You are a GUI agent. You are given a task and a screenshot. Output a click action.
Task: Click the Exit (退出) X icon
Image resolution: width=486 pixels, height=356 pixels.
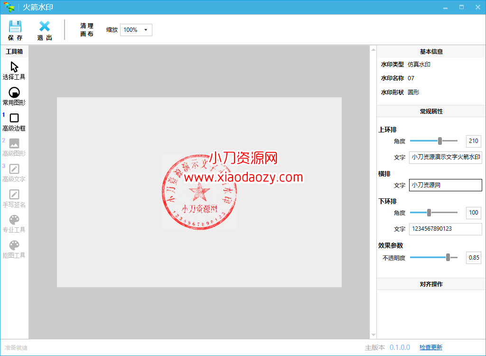[45, 27]
